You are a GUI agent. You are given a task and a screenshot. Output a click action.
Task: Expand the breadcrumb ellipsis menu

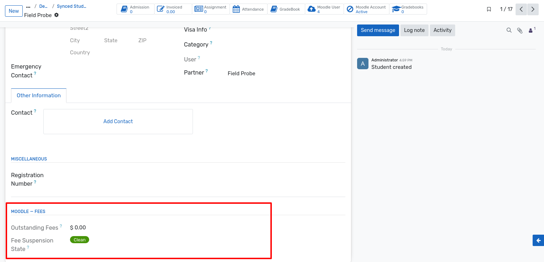tap(28, 6)
